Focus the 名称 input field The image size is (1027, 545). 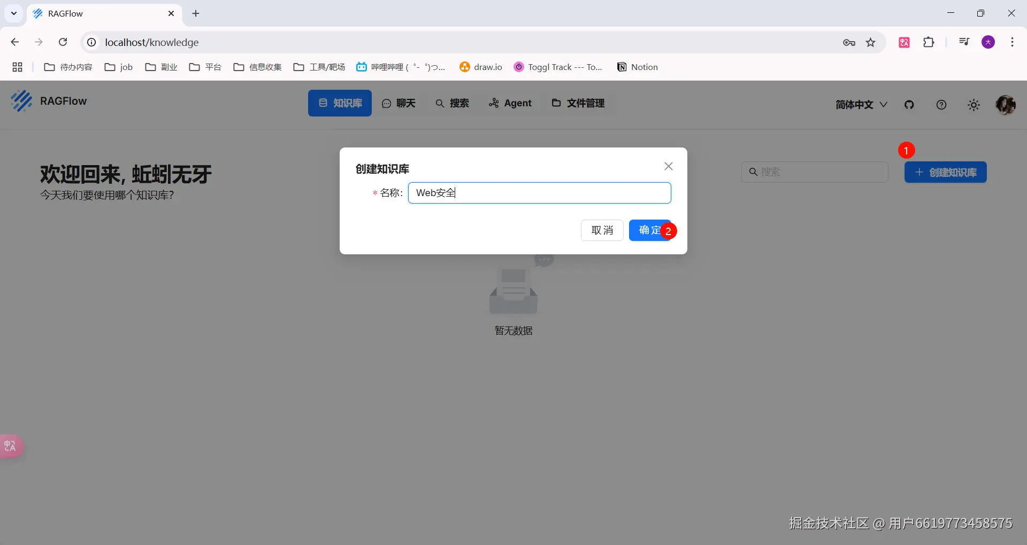point(540,193)
